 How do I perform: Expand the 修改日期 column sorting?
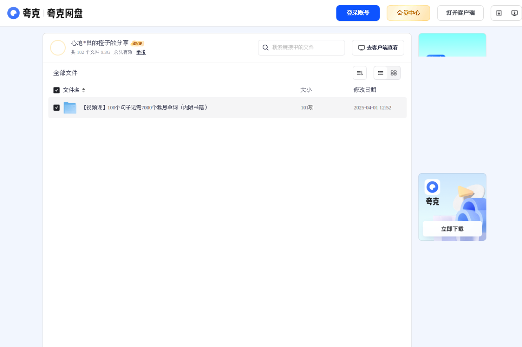365,90
